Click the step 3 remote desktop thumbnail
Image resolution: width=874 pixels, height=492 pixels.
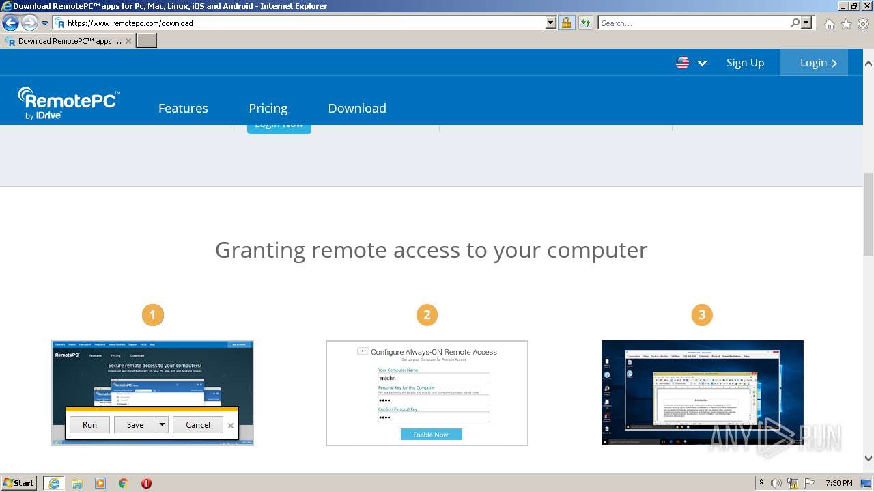click(702, 393)
